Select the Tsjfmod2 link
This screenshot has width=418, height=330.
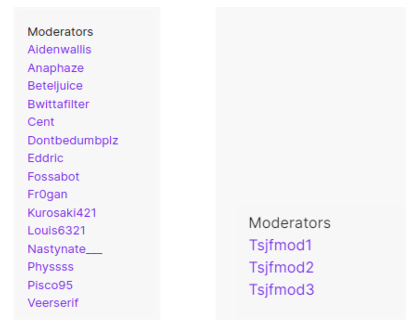click(x=281, y=267)
